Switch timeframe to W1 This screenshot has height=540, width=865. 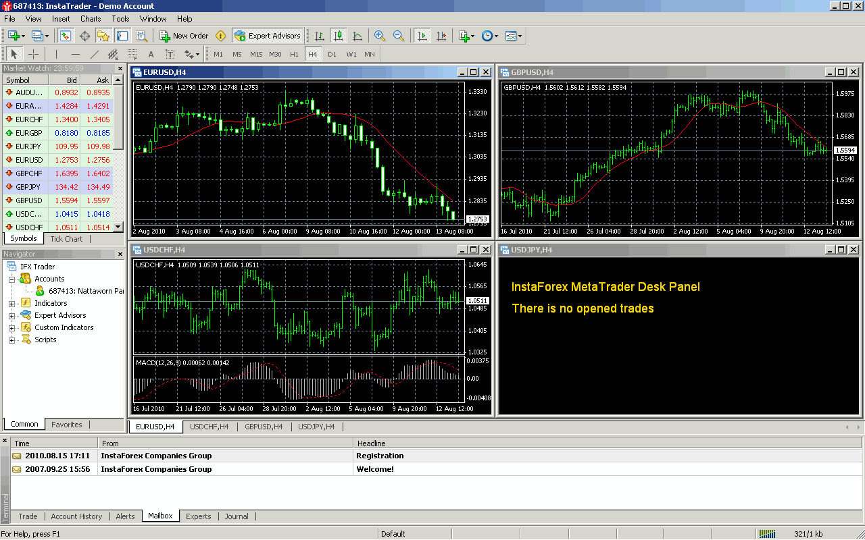click(351, 54)
